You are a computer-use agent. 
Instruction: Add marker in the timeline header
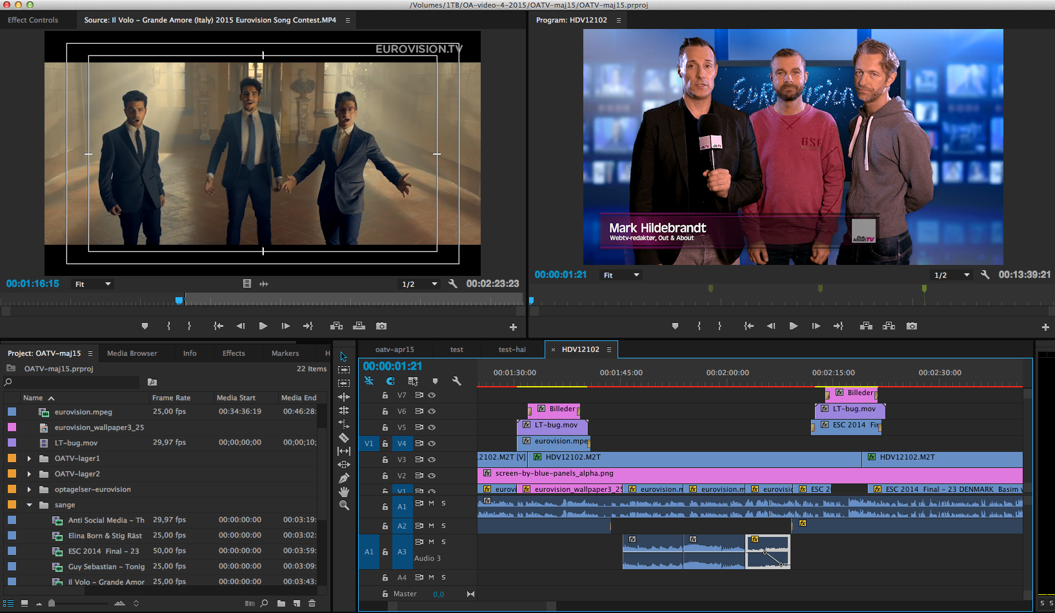tap(435, 381)
